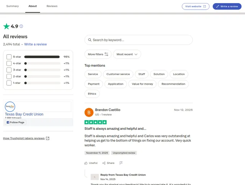Click the green Trustpilot star rating

(7, 26)
